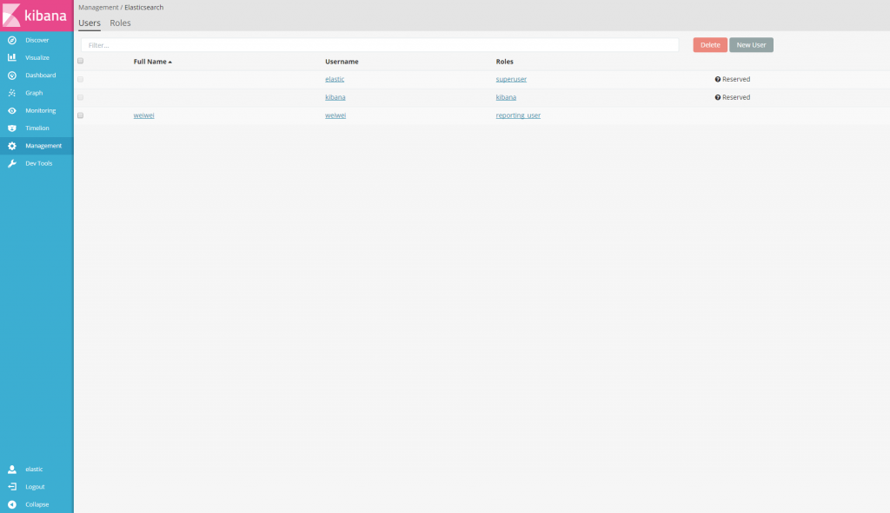Select Dev Tools label in sidebar
This screenshot has height=513, width=890.
click(38, 163)
